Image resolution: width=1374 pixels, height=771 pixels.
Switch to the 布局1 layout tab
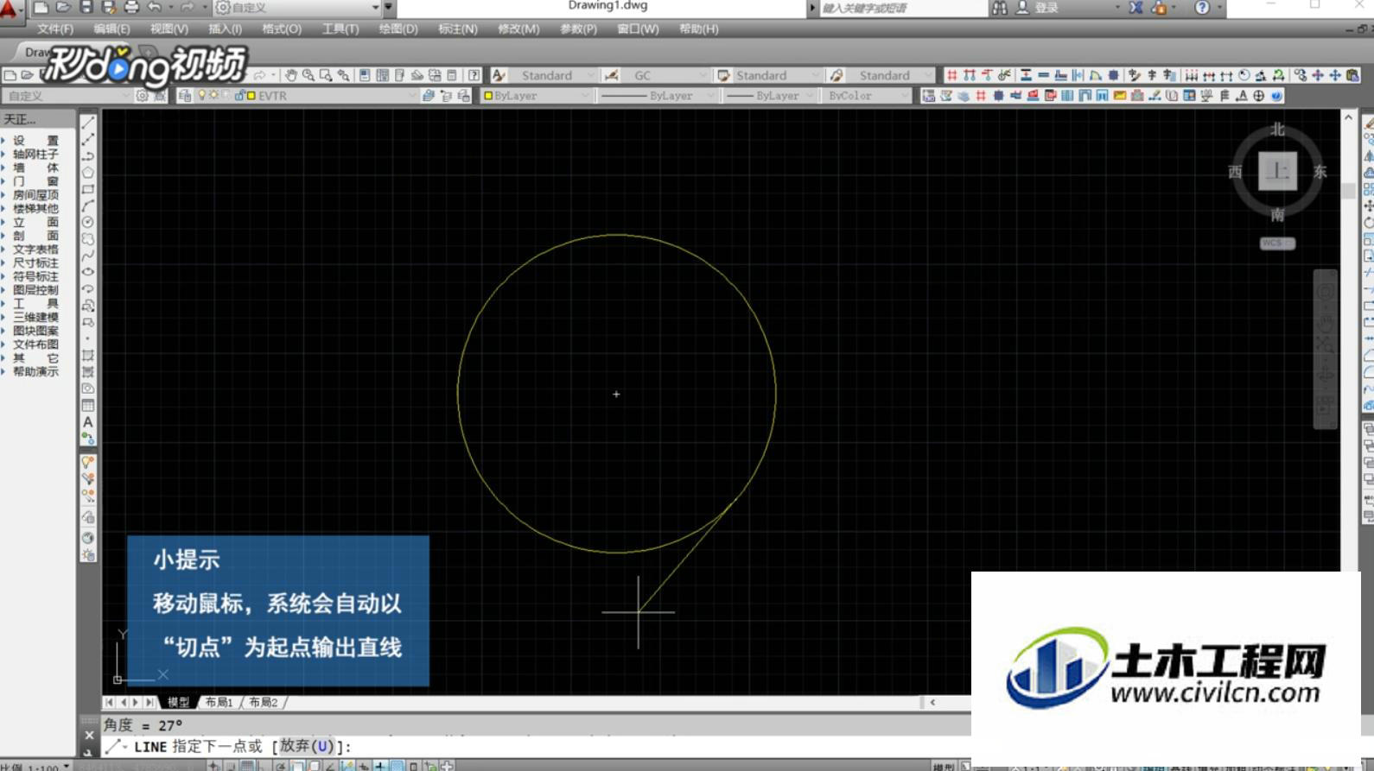pyautogui.click(x=219, y=702)
